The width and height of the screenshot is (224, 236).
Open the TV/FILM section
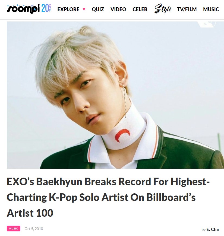(187, 9)
